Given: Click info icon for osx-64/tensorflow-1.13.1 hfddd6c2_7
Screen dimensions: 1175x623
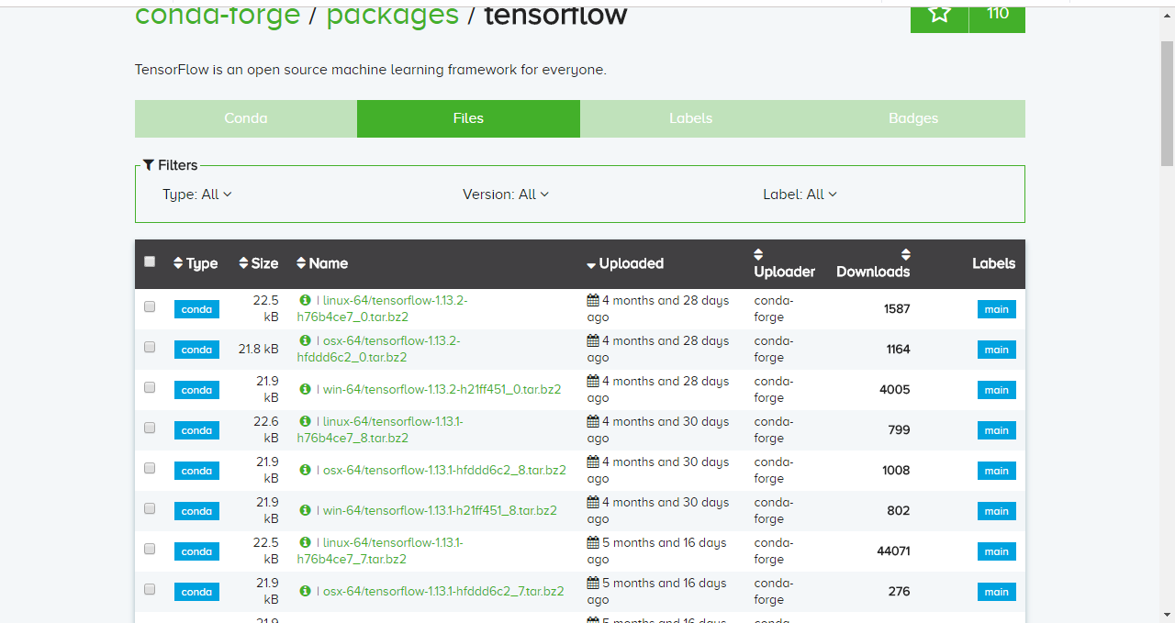Looking at the screenshot, I should point(305,591).
